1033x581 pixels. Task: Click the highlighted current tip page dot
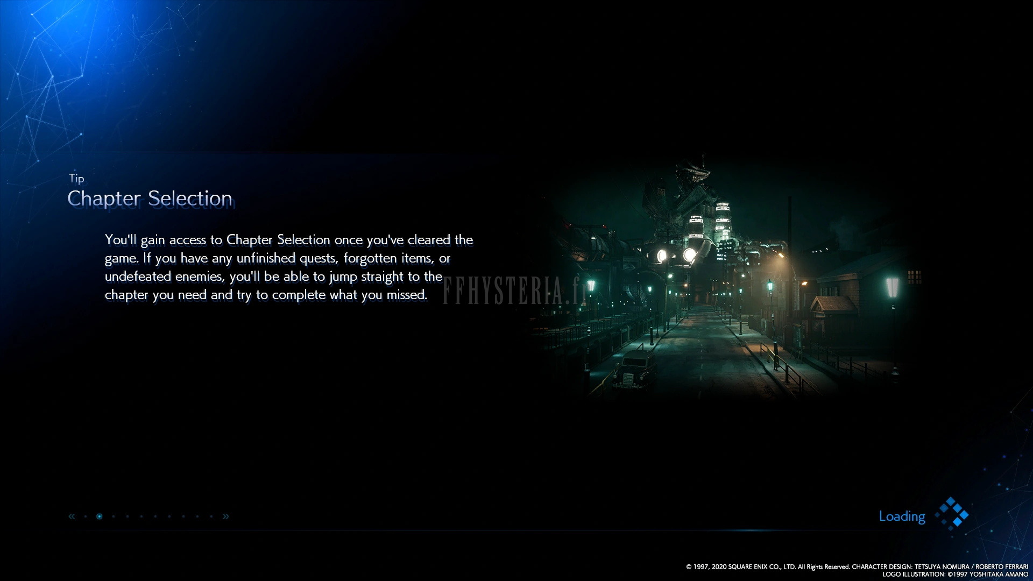pyautogui.click(x=100, y=516)
